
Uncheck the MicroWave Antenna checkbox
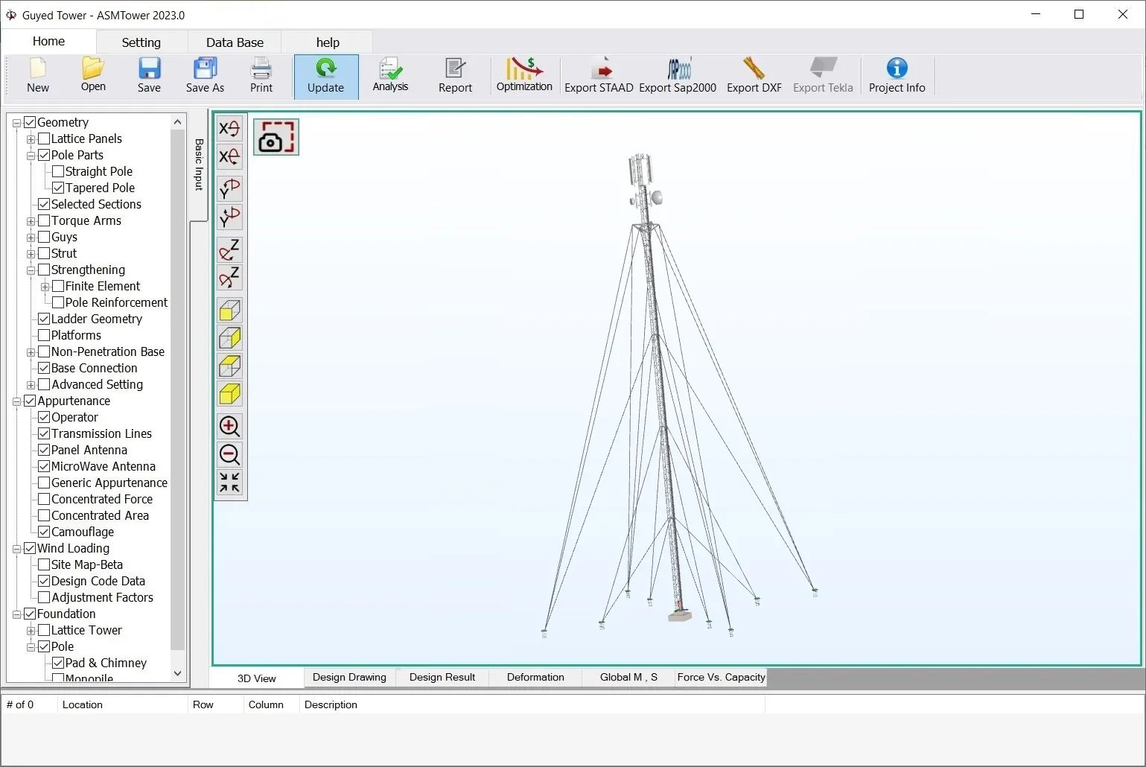pos(44,466)
